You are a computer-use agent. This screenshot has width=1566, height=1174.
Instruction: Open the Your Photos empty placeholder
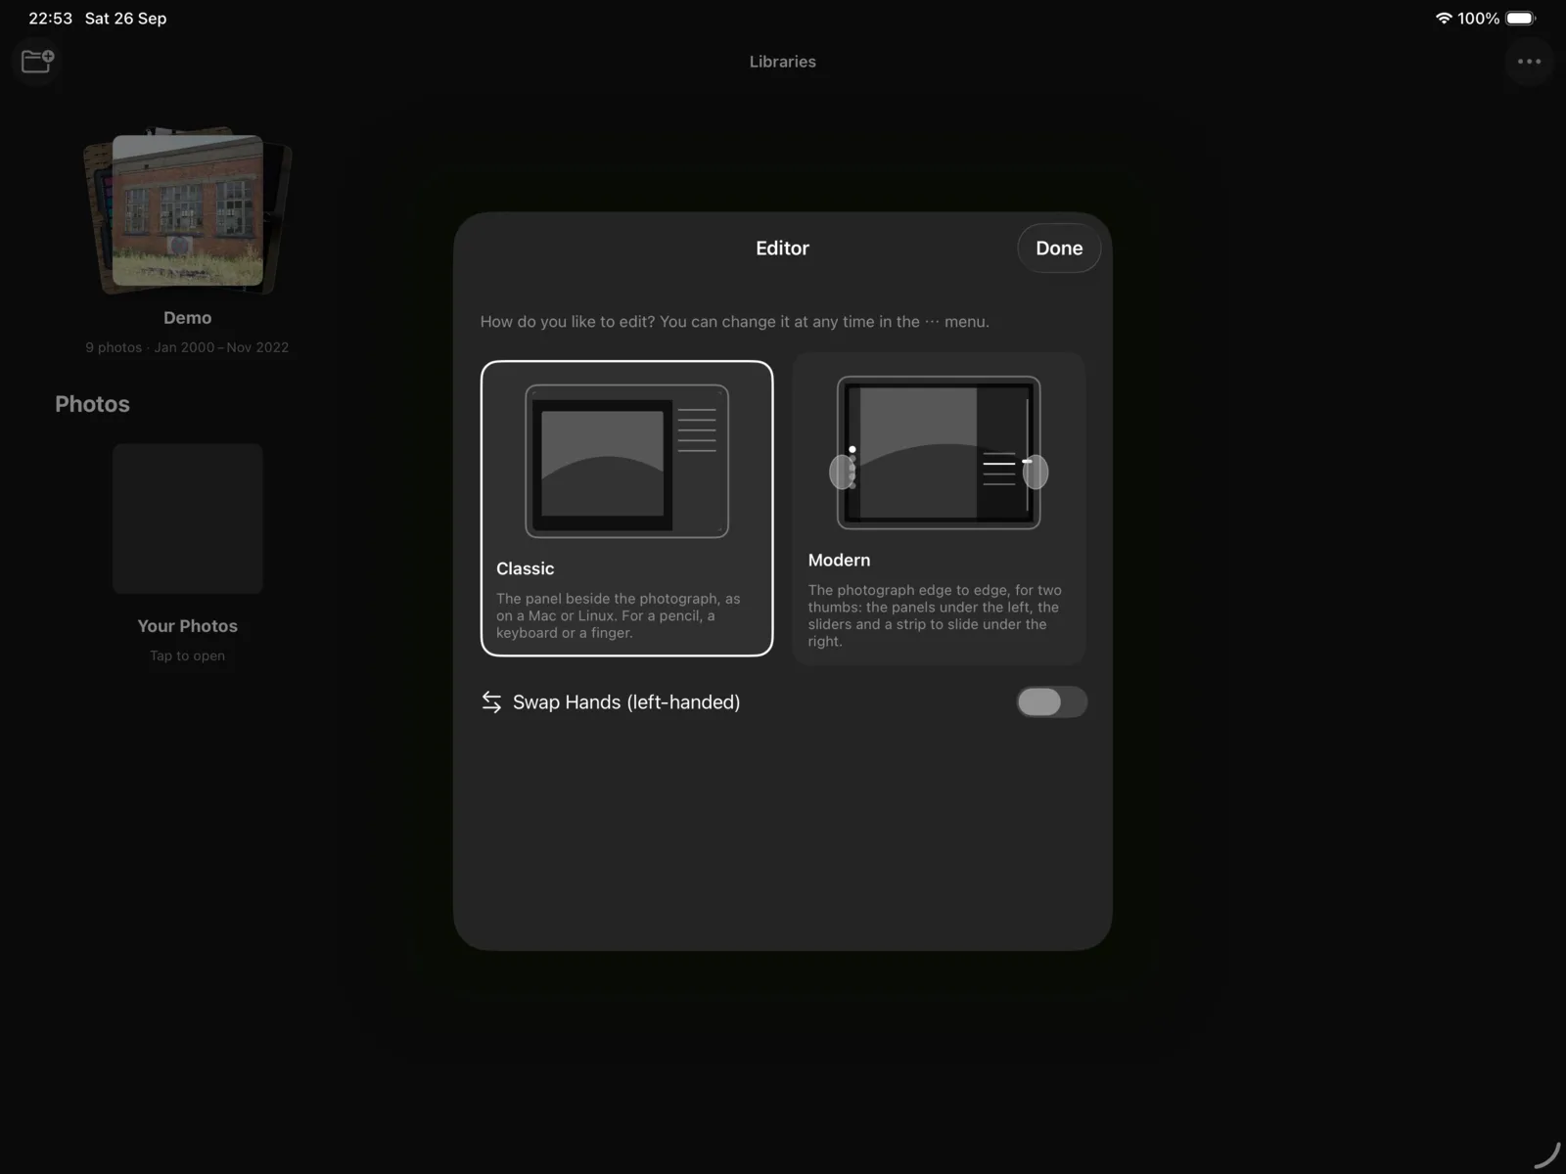click(x=187, y=519)
